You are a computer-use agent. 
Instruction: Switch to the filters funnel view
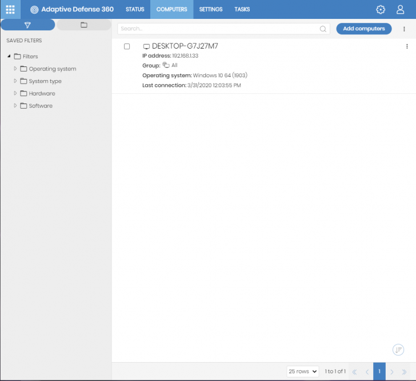tap(27, 25)
